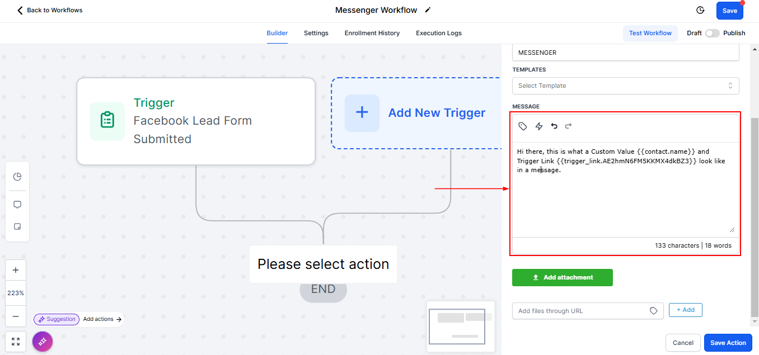The width and height of the screenshot is (759, 355).
Task: Open the stats pie chart icon
Action: [17, 177]
